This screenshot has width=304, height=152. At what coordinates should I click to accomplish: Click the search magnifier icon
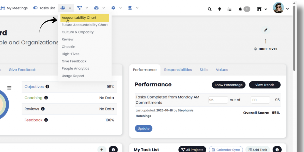pos(210,9)
